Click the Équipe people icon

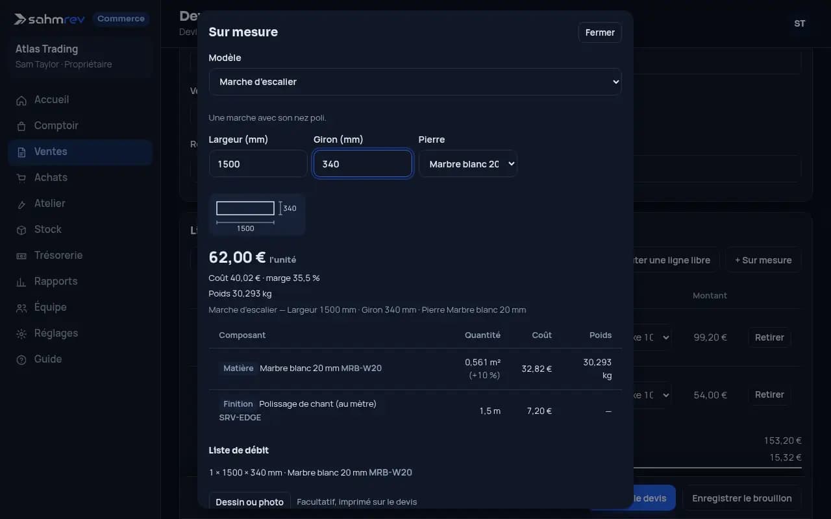coord(21,308)
